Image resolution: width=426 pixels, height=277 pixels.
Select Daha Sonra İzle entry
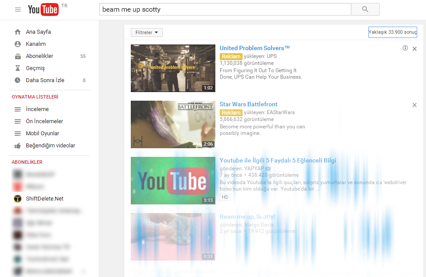[x=45, y=80]
